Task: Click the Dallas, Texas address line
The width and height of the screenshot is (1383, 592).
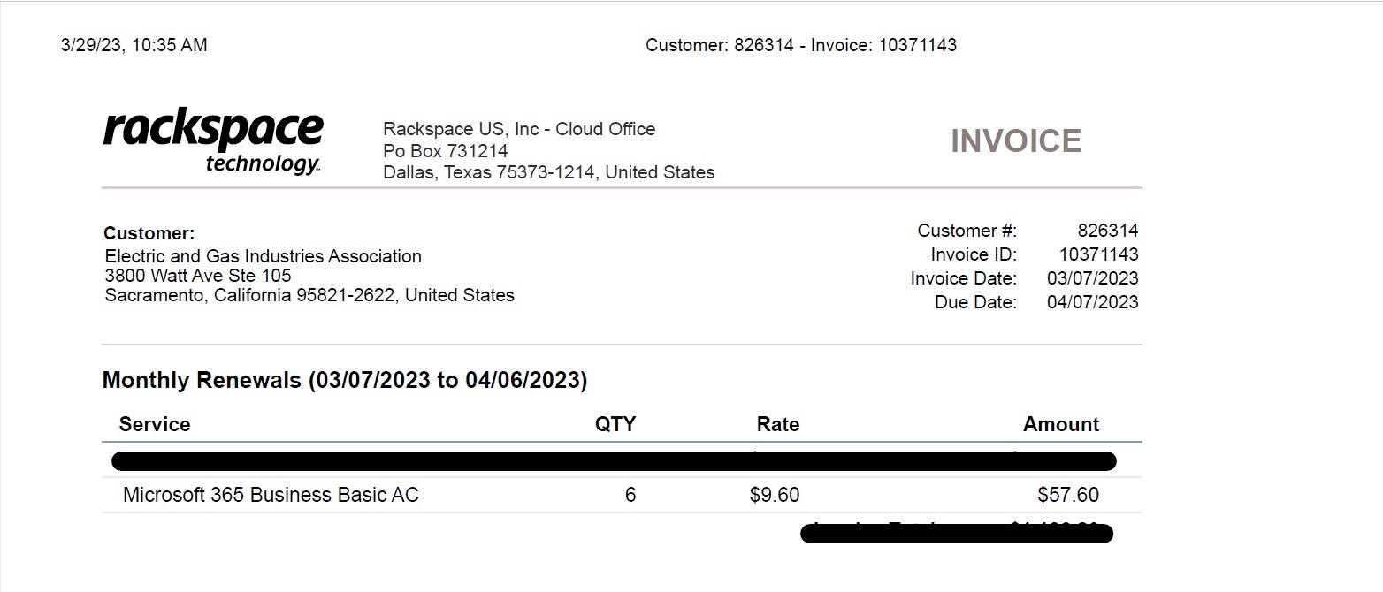Action: tap(548, 172)
